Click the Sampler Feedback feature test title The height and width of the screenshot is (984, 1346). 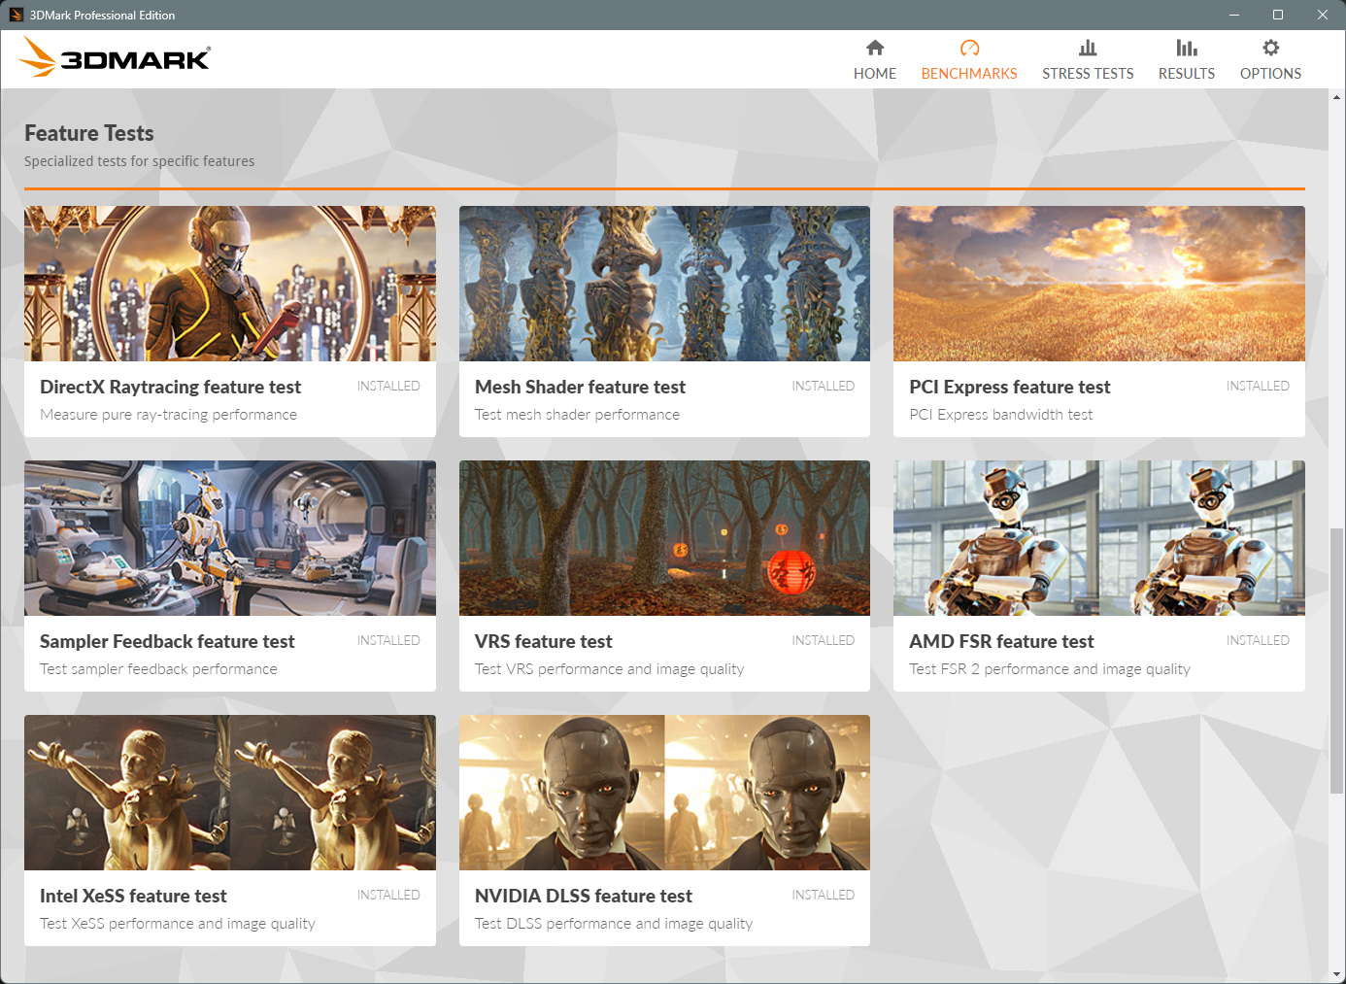click(x=167, y=641)
